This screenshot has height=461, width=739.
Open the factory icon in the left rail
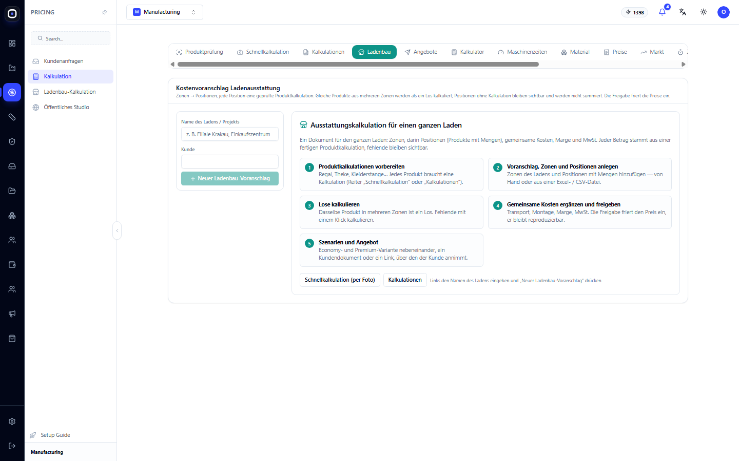tap(12, 68)
